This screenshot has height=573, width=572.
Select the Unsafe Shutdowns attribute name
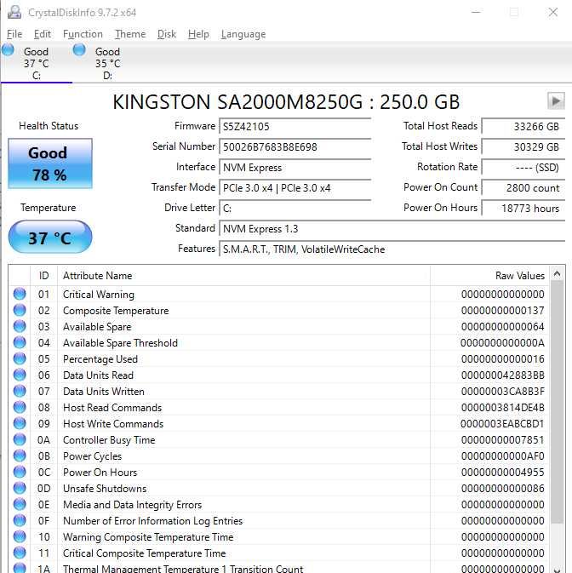tap(105, 489)
